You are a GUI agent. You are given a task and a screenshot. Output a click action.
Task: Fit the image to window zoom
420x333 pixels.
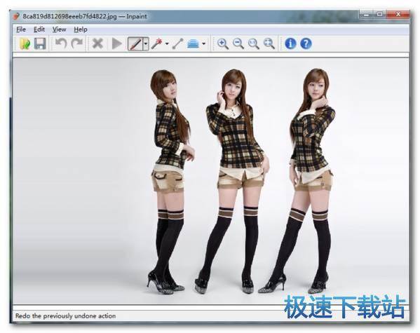[x=269, y=43]
